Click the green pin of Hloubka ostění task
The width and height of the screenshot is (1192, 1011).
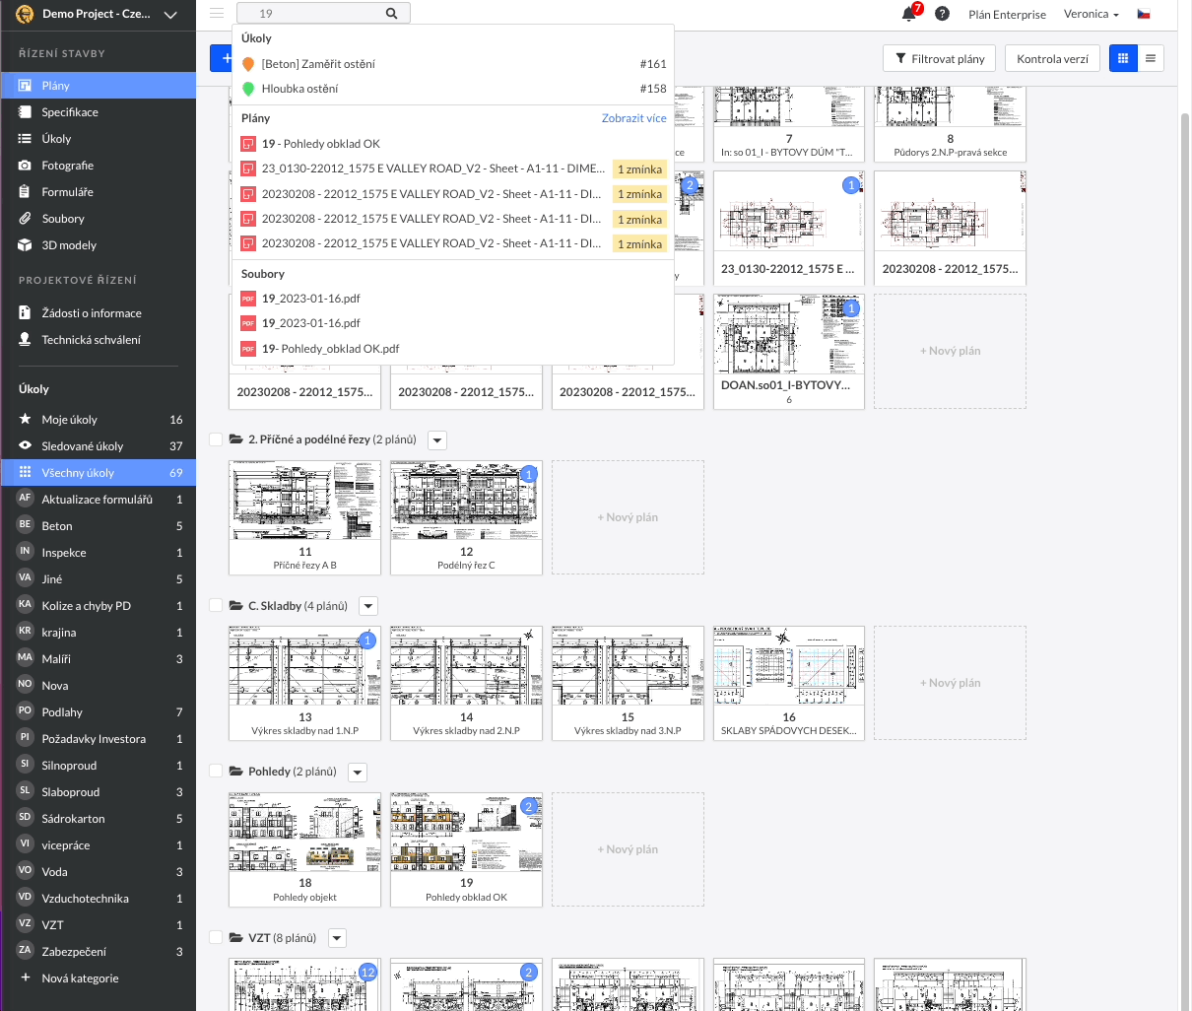click(248, 89)
